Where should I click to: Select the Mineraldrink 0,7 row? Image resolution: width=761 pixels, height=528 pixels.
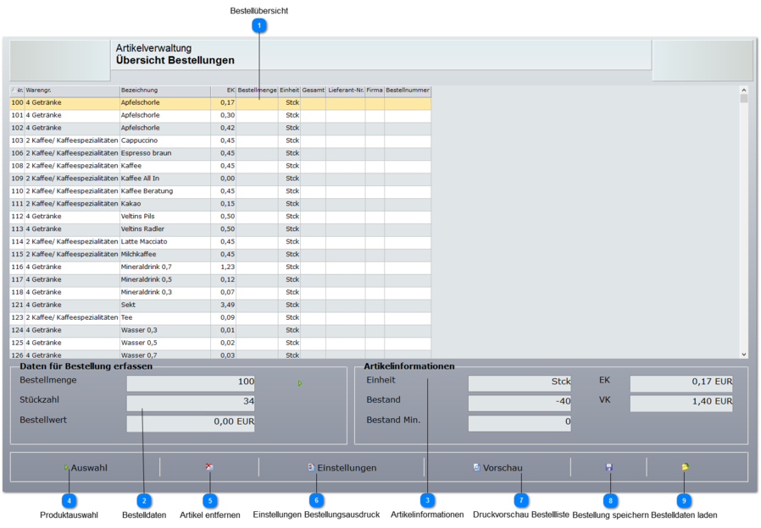click(x=219, y=267)
